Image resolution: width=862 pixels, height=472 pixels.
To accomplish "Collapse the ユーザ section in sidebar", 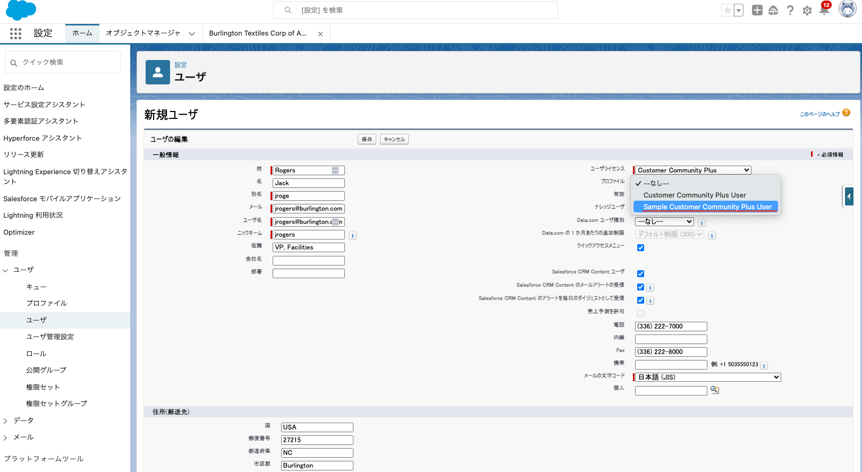I will [x=5, y=270].
